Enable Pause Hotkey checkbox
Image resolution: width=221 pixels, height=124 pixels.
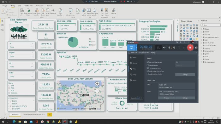[x=148, y=65]
